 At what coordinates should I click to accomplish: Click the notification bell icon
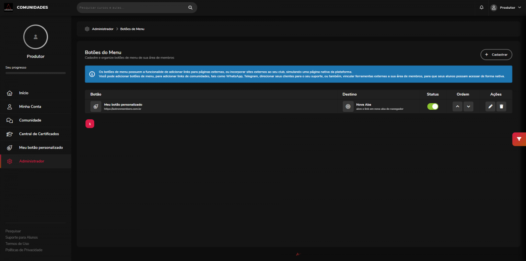coord(481,7)
